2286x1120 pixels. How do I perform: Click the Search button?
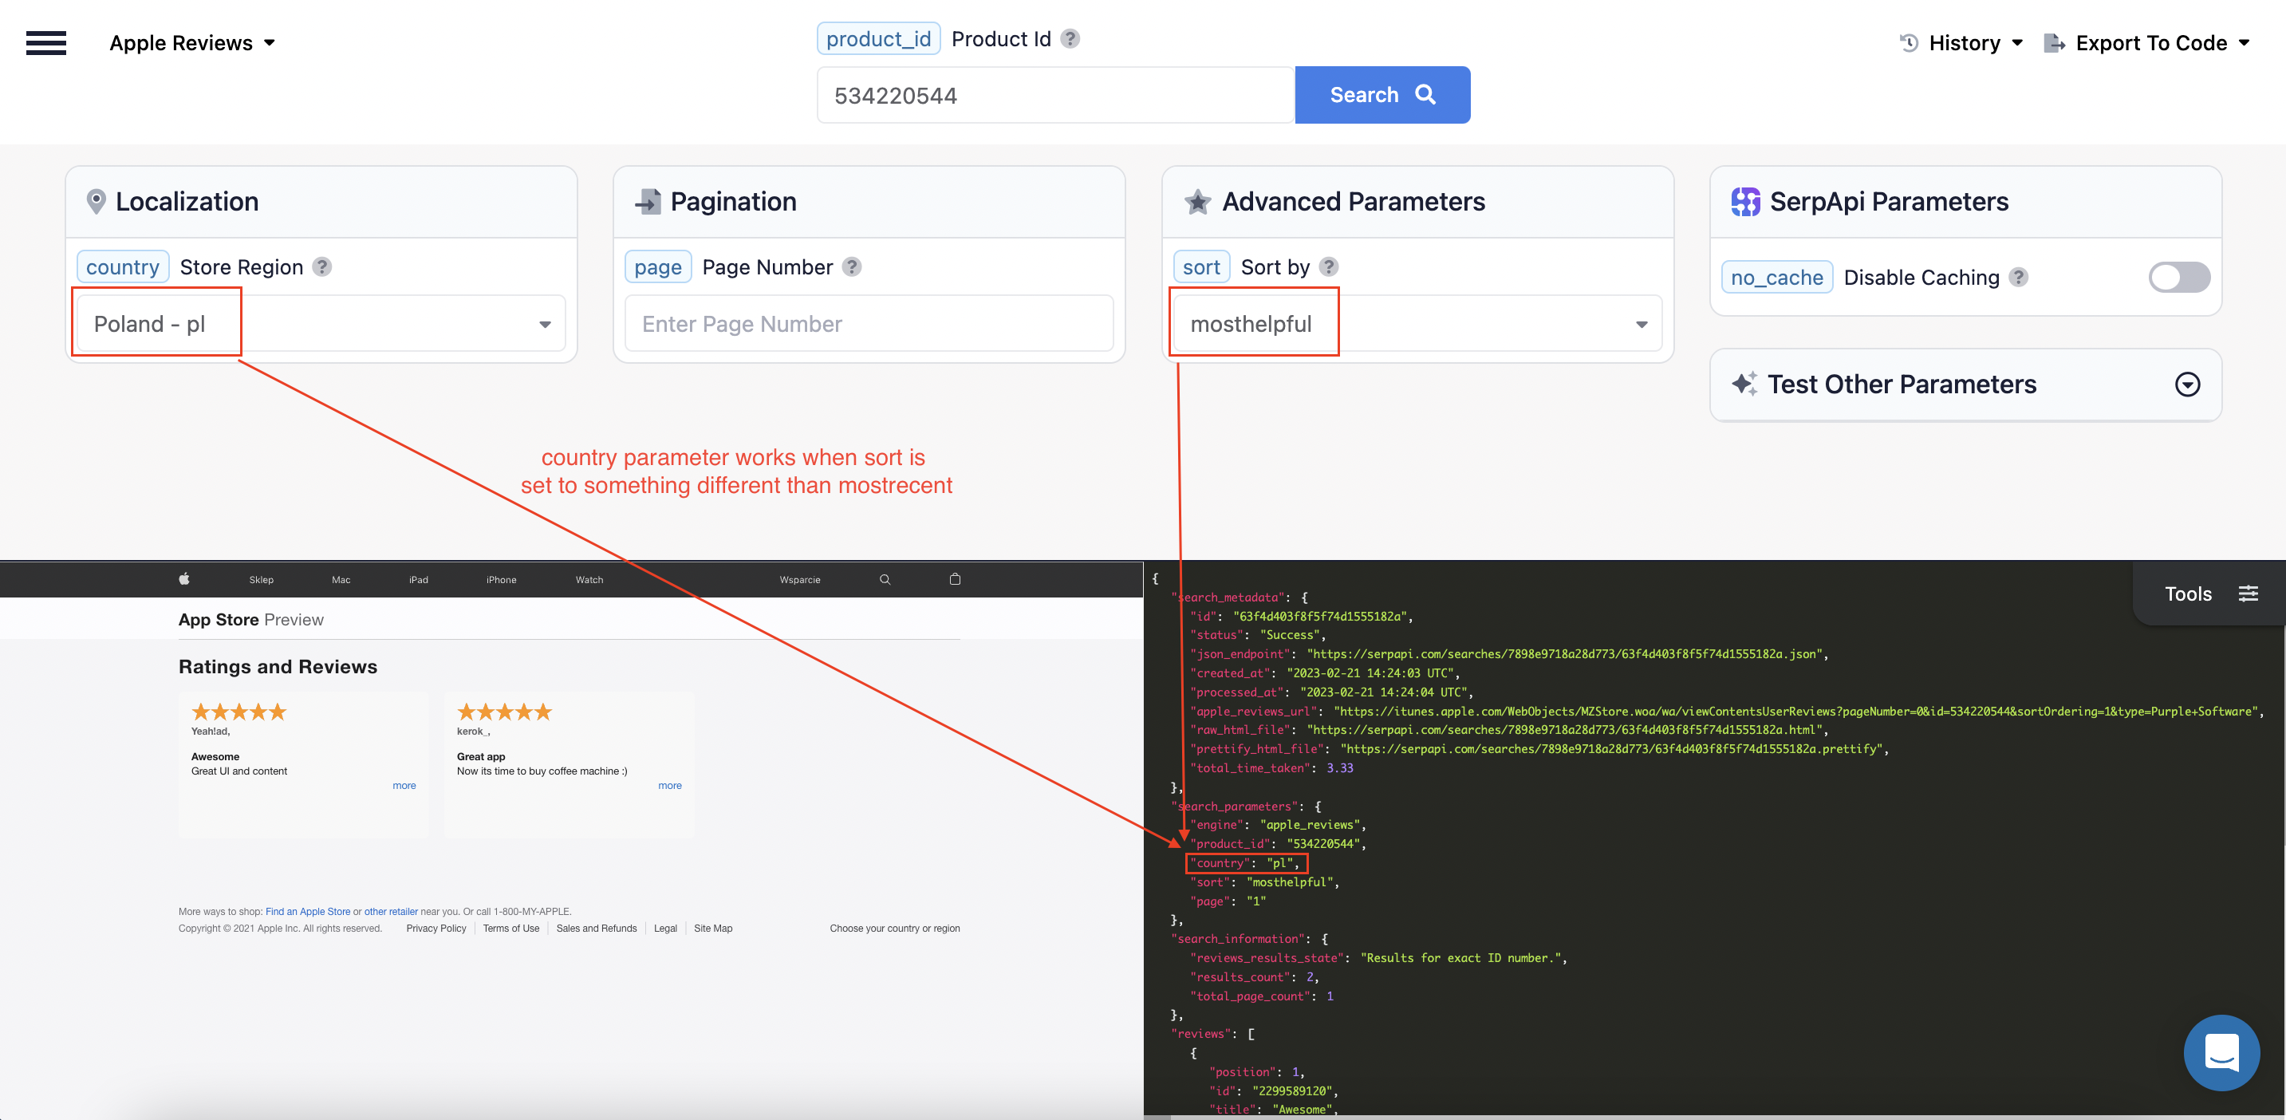pyautogui.click(x=1381, y=95)
